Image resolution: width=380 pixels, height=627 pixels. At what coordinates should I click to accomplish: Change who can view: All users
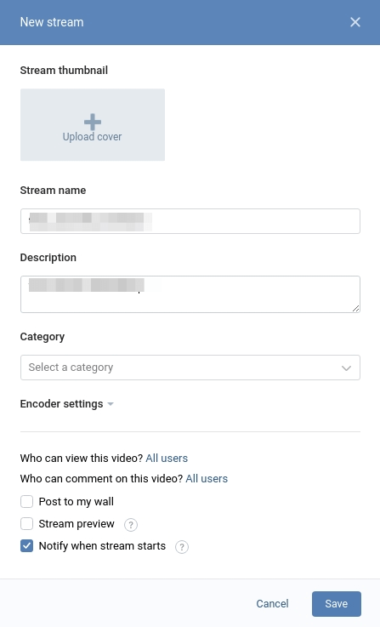pyautogui.click(x=167, y=458)
